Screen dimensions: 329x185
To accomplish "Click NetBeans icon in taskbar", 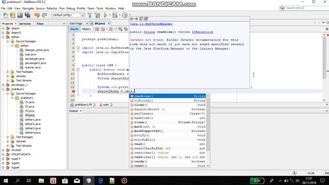I will 89,180.
